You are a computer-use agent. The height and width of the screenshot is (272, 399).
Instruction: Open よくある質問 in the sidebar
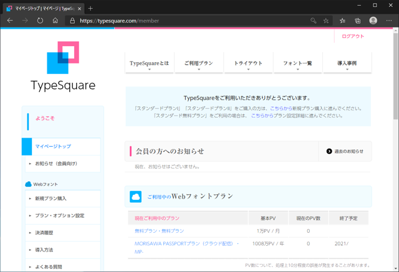point(63,265)
